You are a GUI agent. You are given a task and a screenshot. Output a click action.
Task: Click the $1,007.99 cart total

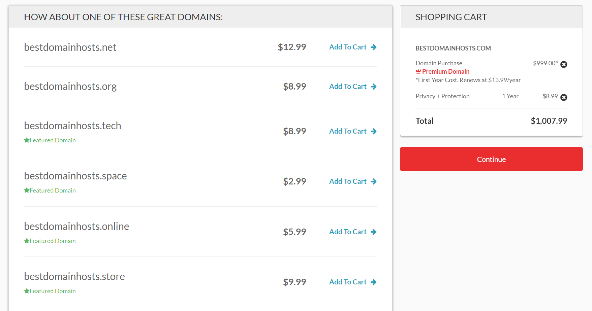tap(549, 121)
